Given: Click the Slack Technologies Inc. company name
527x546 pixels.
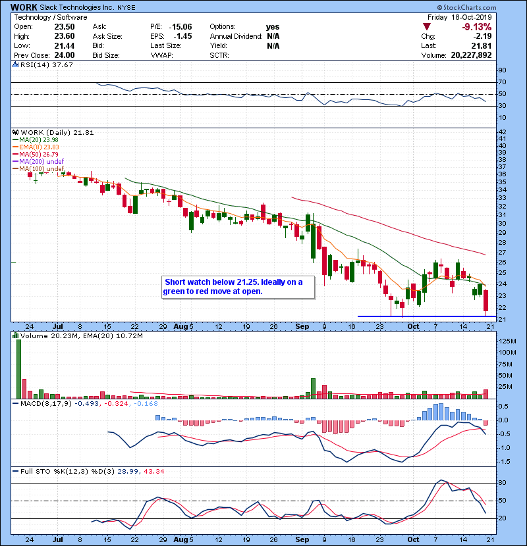Looking at the screenshot, I should point(76,8).
